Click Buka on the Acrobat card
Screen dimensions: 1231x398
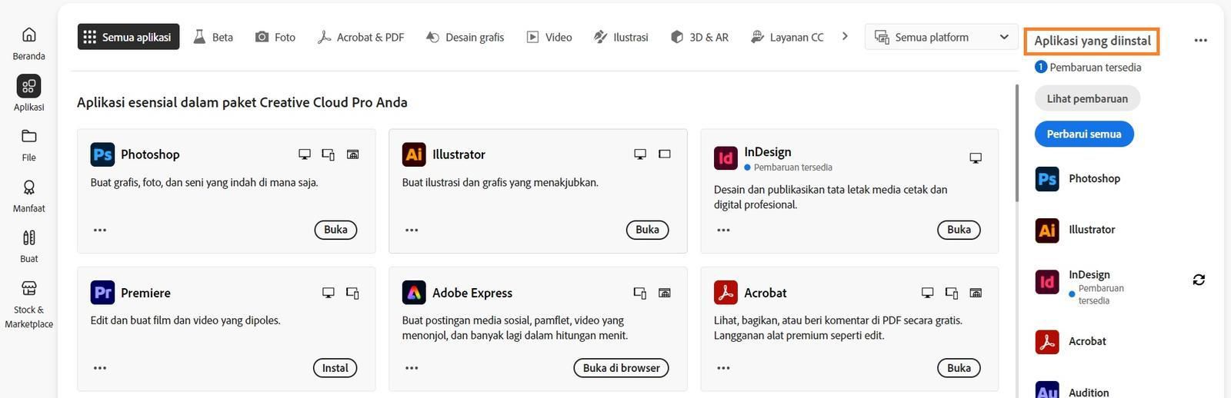959,368
